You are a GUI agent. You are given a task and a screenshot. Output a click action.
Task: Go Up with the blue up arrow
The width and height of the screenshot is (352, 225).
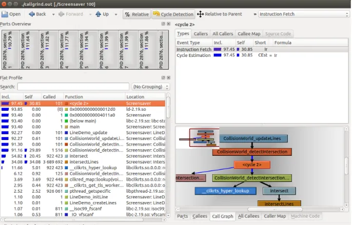tap(98, 14)
